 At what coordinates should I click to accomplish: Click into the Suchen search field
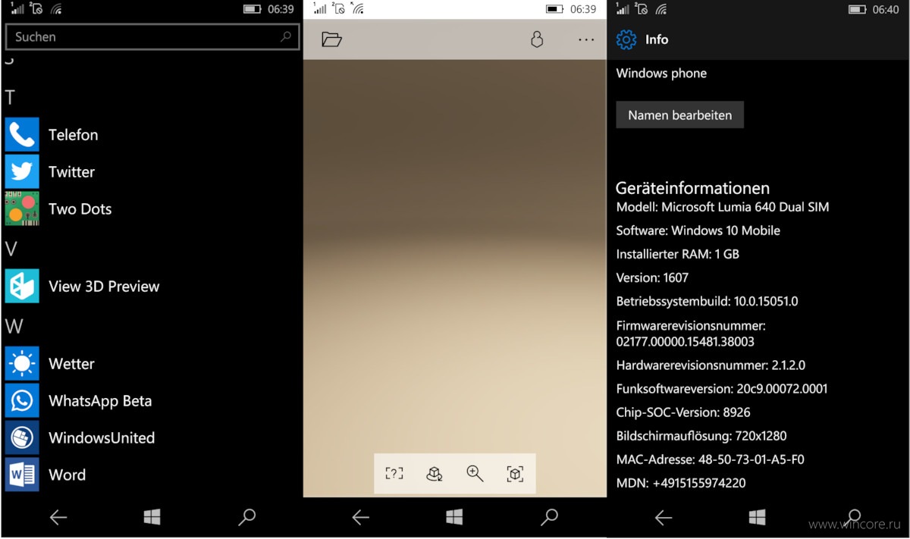(x=152, y=36)
